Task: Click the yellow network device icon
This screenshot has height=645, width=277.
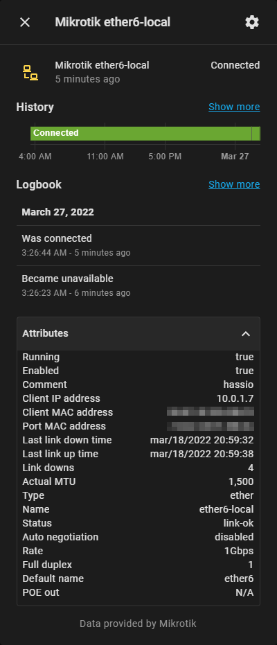Action: point(30,72)
